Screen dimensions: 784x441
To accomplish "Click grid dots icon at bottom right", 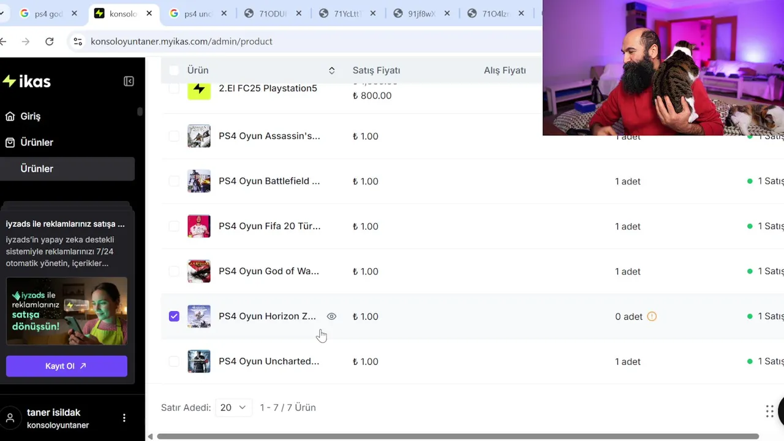I will 769,412.
